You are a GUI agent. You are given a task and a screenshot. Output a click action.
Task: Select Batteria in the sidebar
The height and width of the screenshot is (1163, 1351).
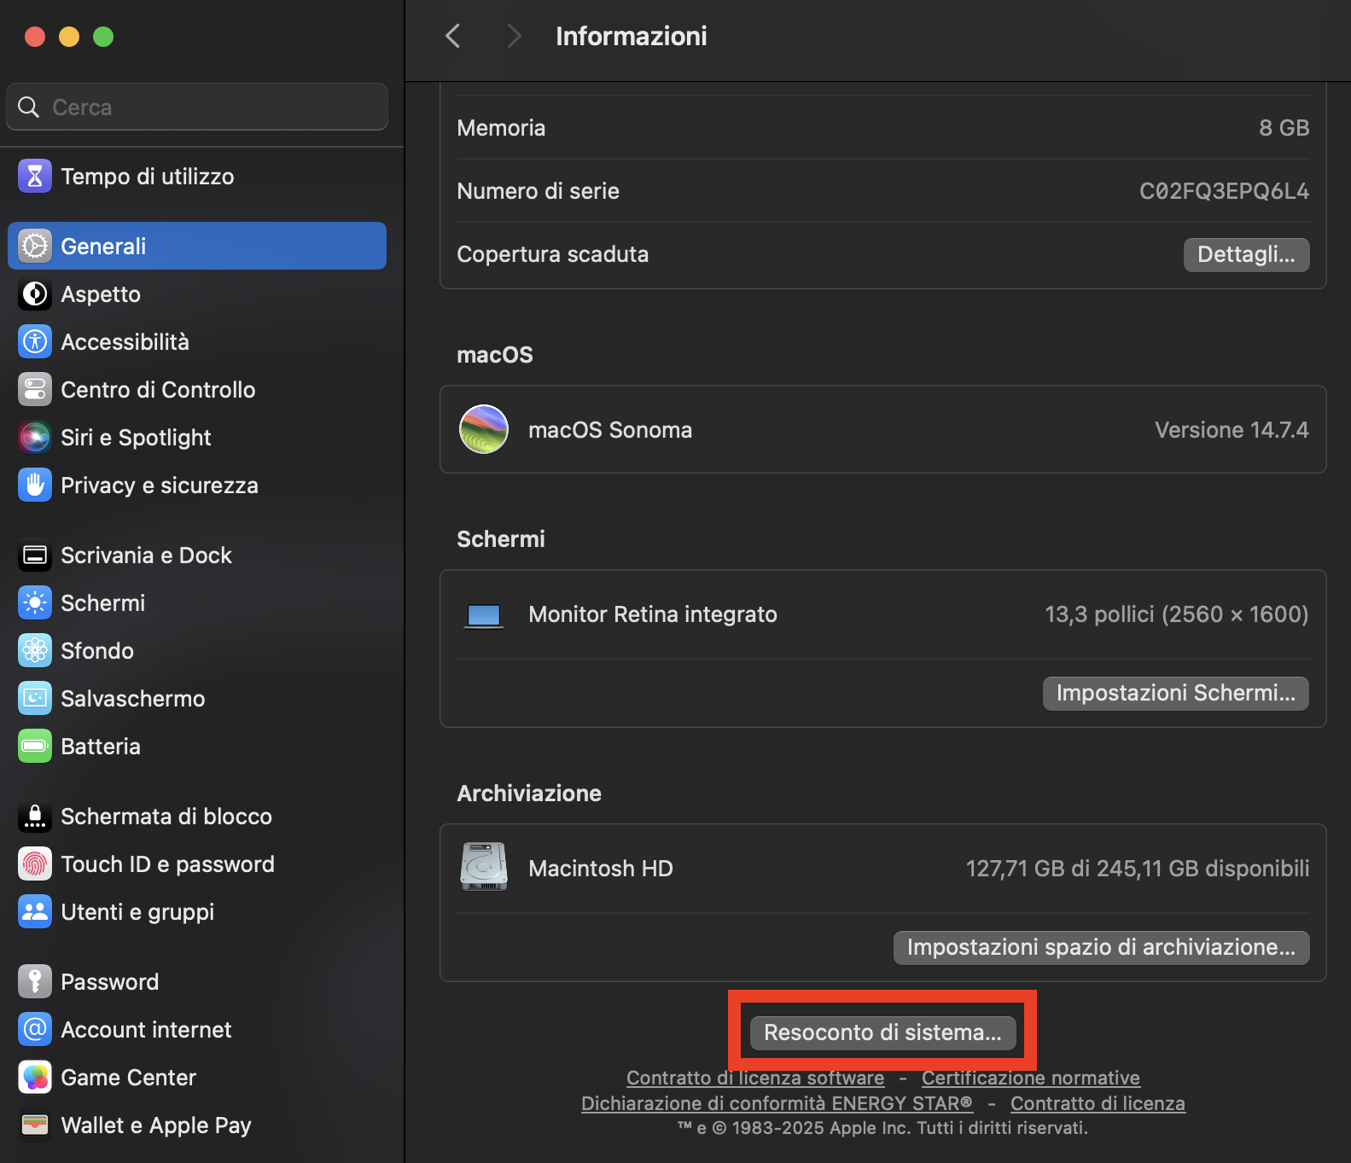197,747
